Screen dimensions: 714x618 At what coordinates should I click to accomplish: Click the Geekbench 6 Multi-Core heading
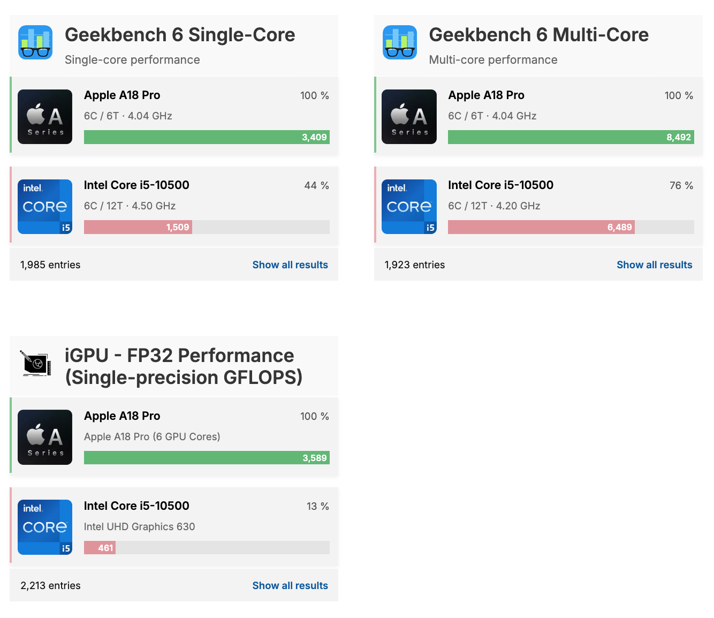tap(538, 35)
